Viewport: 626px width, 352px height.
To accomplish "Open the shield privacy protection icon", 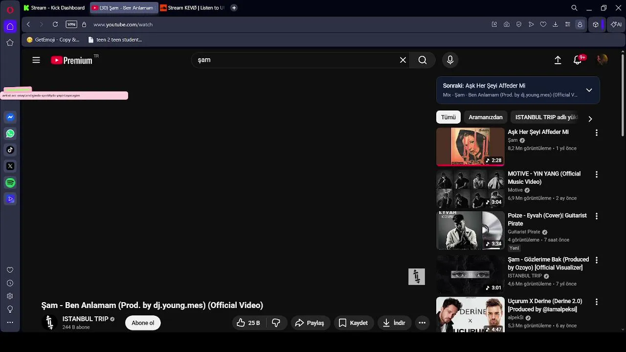I will (x=519, y=24).
